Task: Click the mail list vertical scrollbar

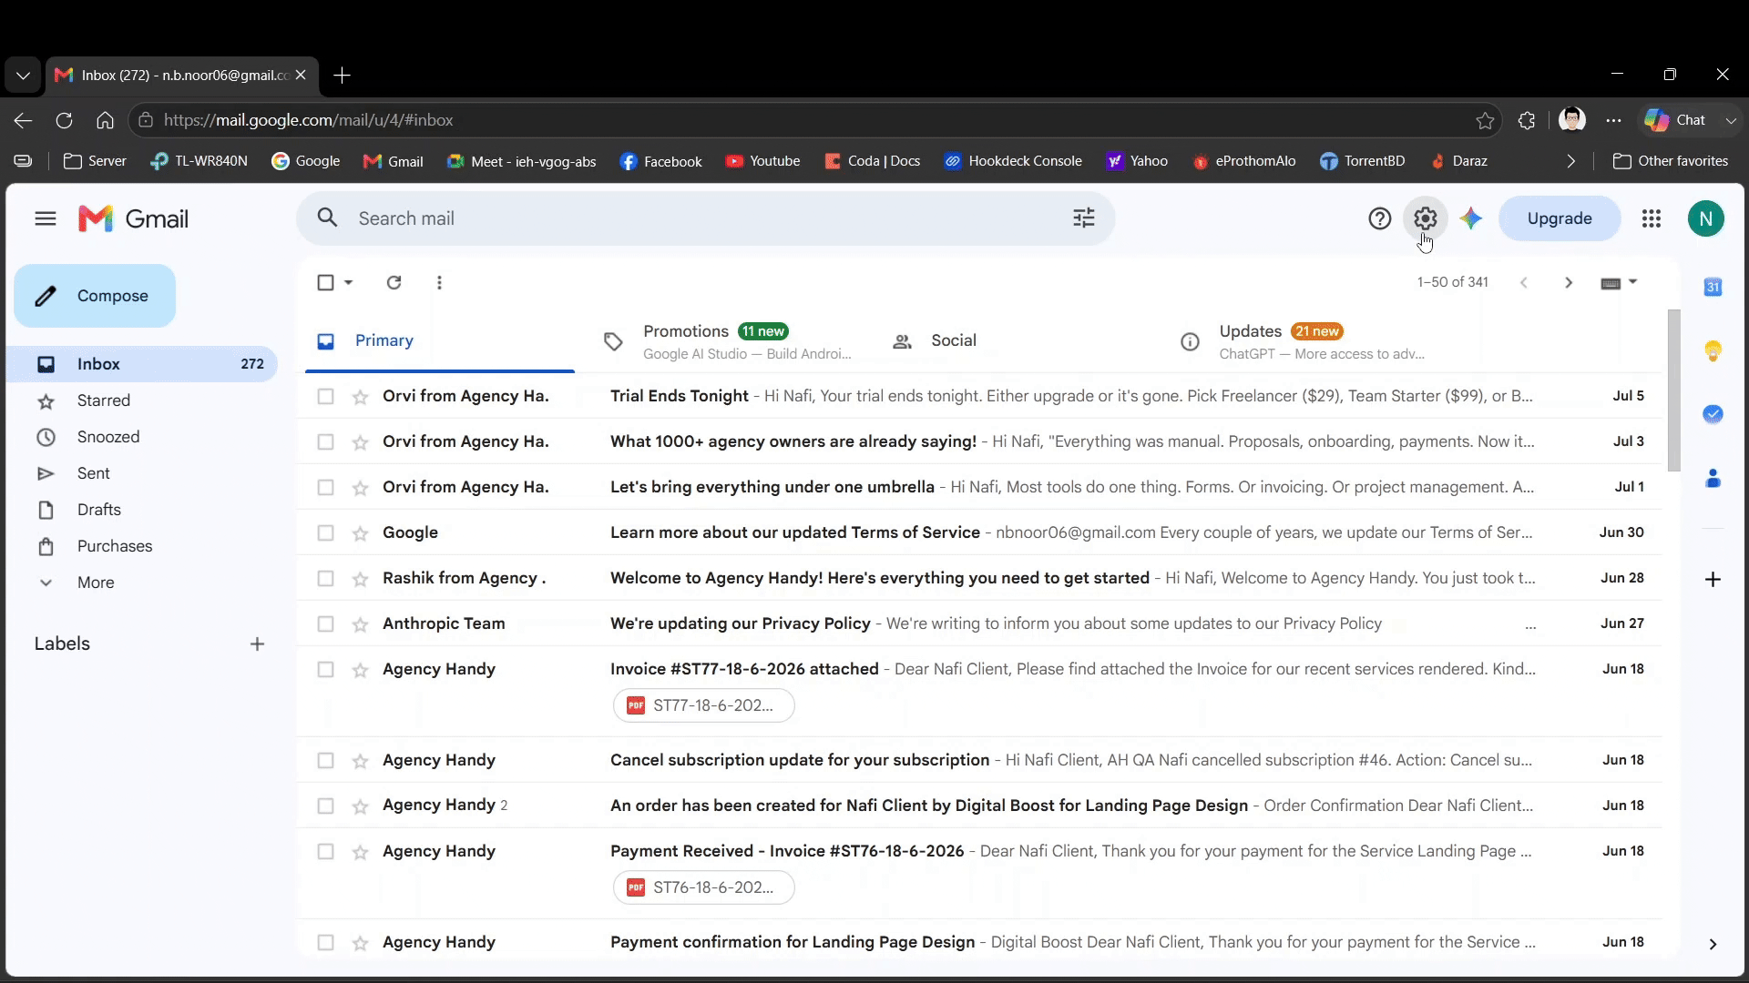Action: coord(1673,391)
